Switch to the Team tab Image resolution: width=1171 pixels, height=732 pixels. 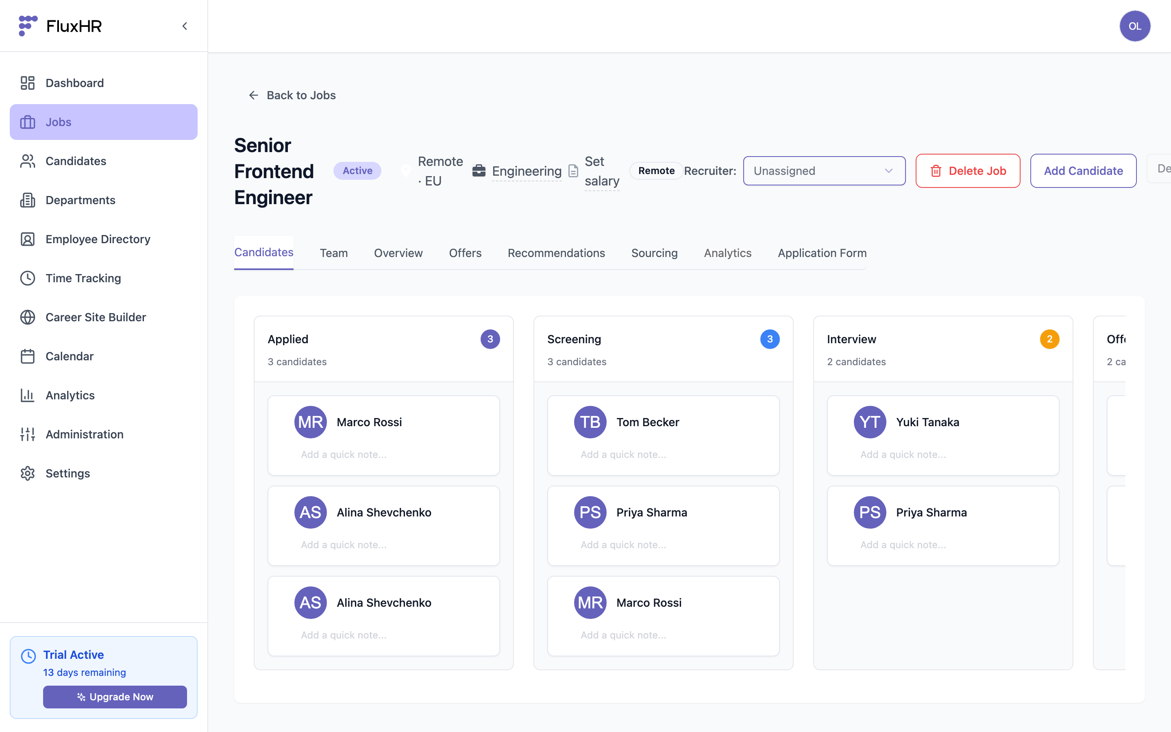334,253
